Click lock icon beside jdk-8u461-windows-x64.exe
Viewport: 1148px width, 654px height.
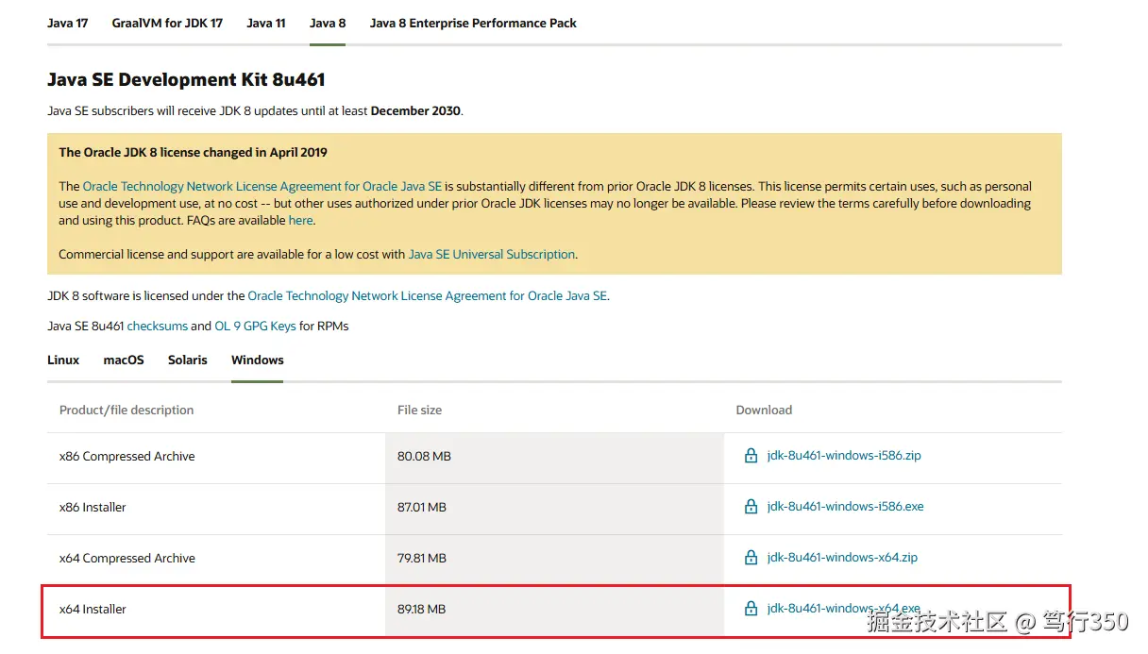pos(751,609)
